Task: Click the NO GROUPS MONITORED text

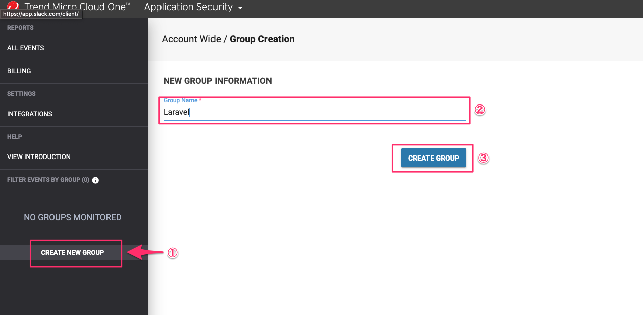Action: point(72,217)
